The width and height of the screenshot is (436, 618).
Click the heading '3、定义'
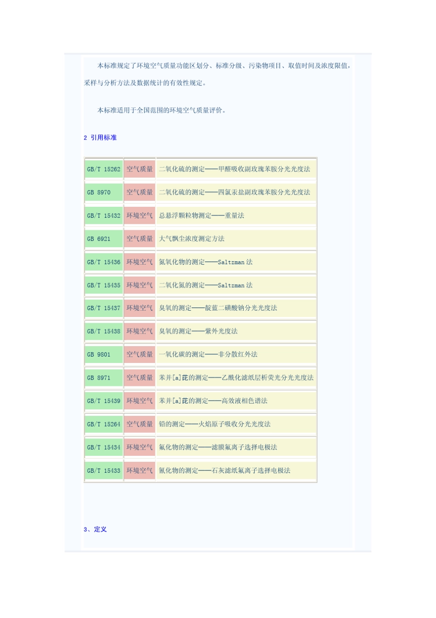pos(95,529)
